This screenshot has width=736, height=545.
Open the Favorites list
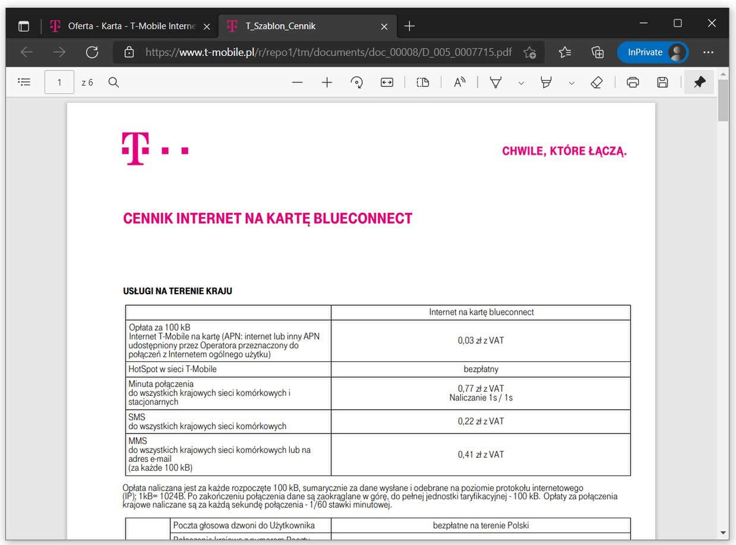click(565, 52)
